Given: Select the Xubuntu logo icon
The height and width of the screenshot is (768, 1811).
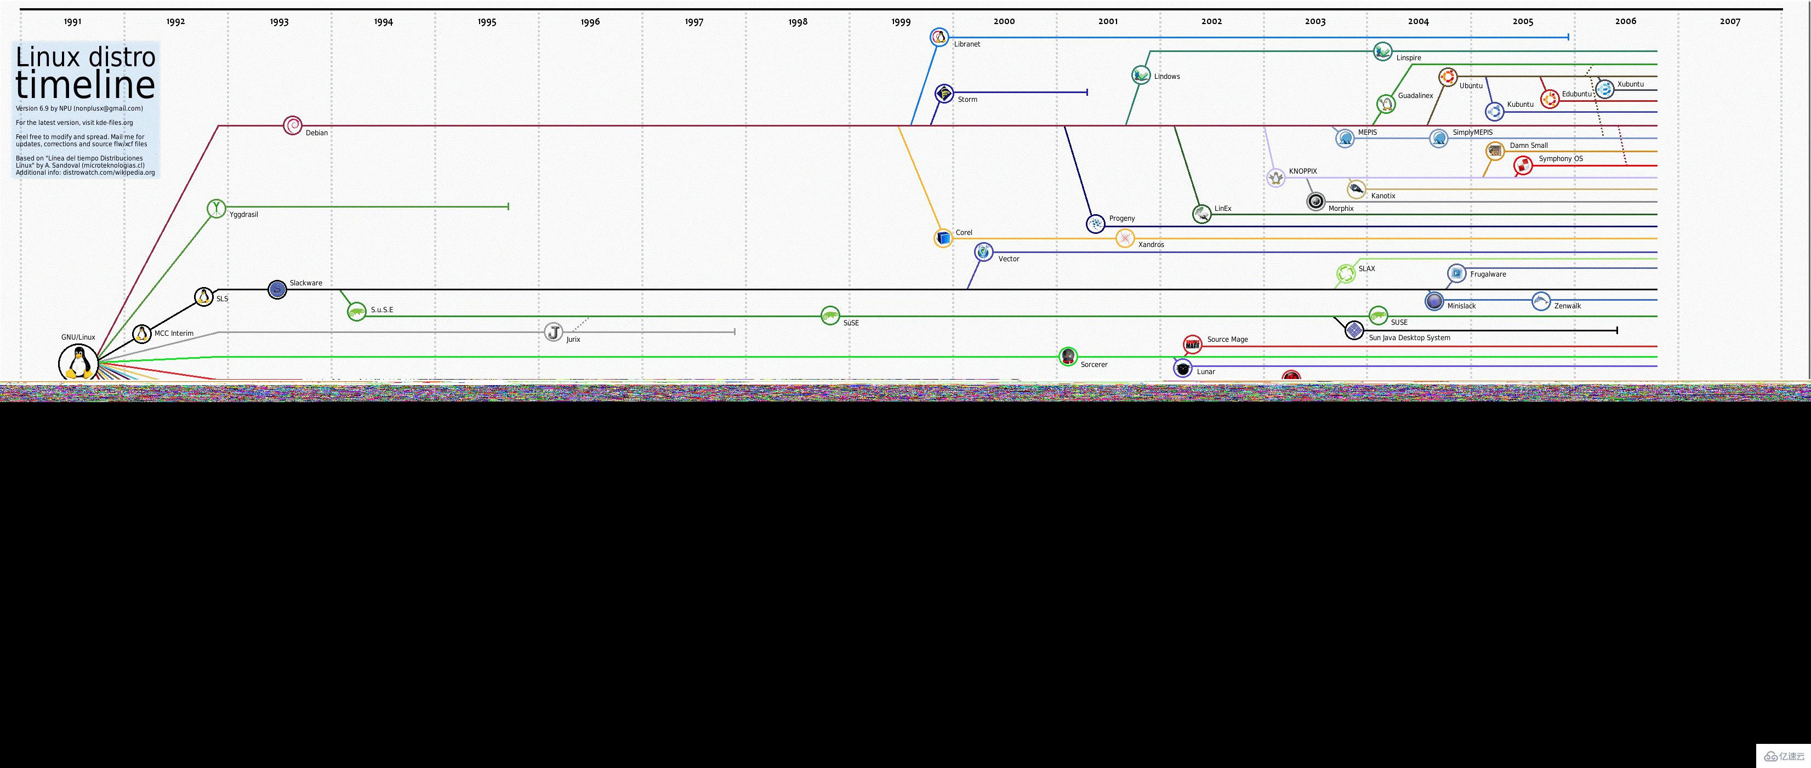Looking at the screenshot, I should pyautogui.click(x=1605, y=89).
